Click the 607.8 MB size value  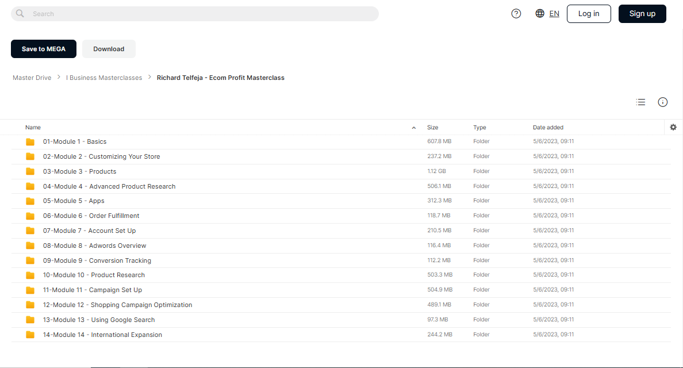click(439, 141)
